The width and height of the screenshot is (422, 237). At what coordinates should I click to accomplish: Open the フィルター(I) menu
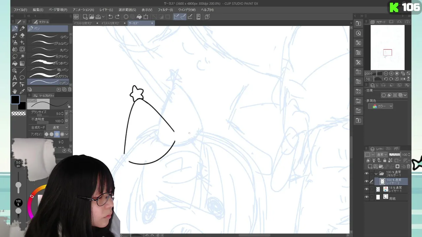165,10
